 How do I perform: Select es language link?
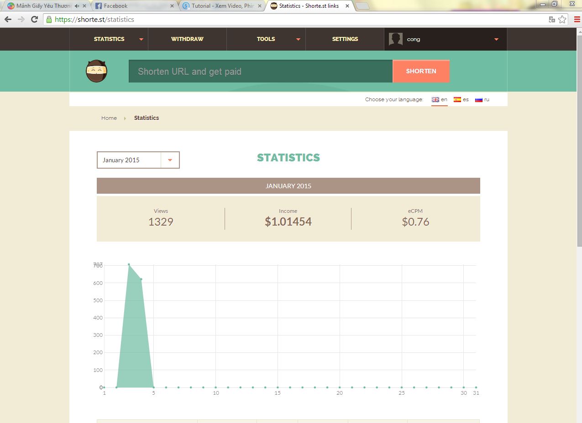(x=466, y=99)
